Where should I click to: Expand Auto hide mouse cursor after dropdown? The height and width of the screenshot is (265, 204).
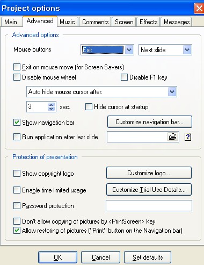[172, 92]
